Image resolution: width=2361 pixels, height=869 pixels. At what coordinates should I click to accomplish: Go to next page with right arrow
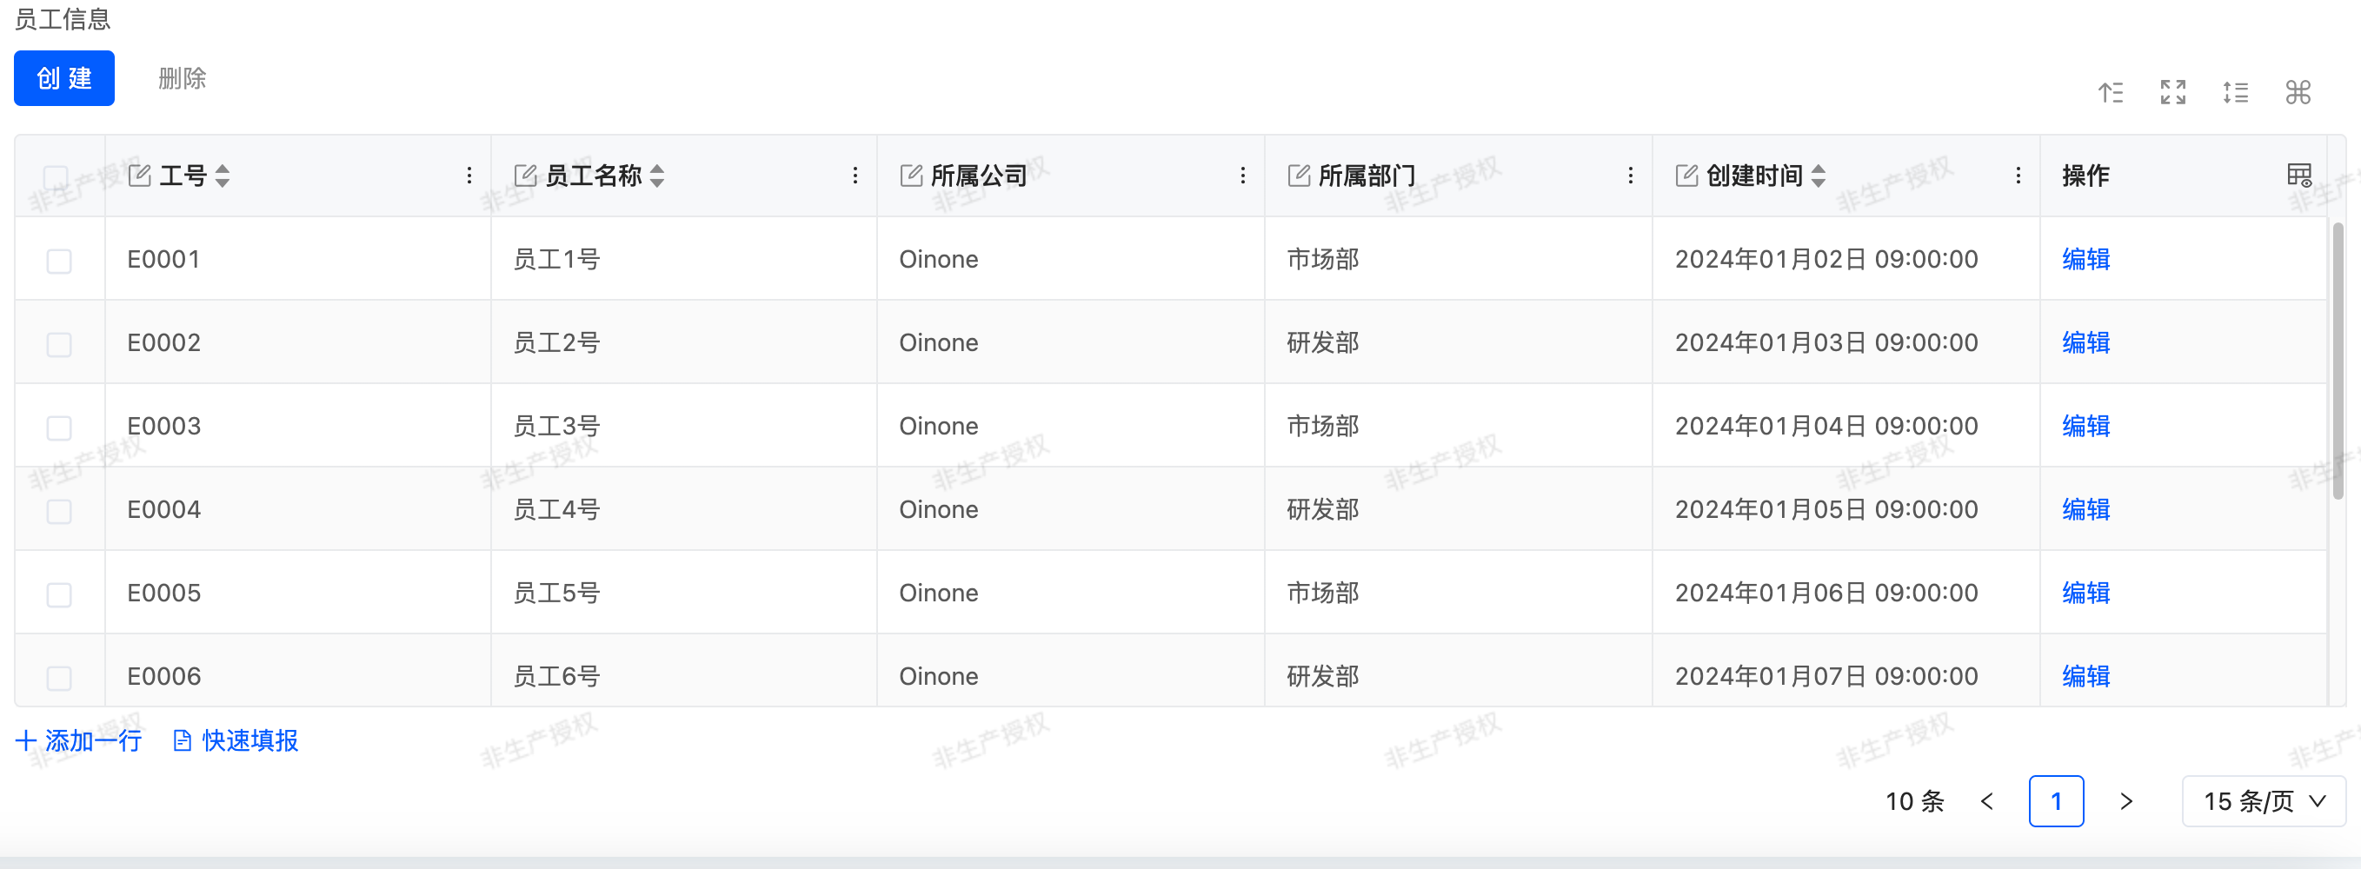(2125, 801)
